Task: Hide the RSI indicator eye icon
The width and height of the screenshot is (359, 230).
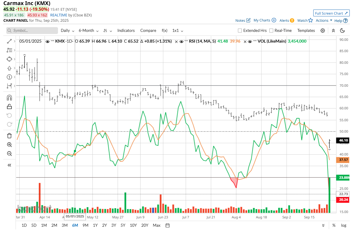Action: 181,41
